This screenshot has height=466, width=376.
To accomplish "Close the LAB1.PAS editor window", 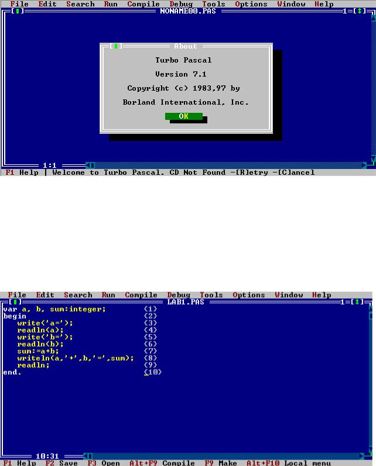I will tap(15, 302).
